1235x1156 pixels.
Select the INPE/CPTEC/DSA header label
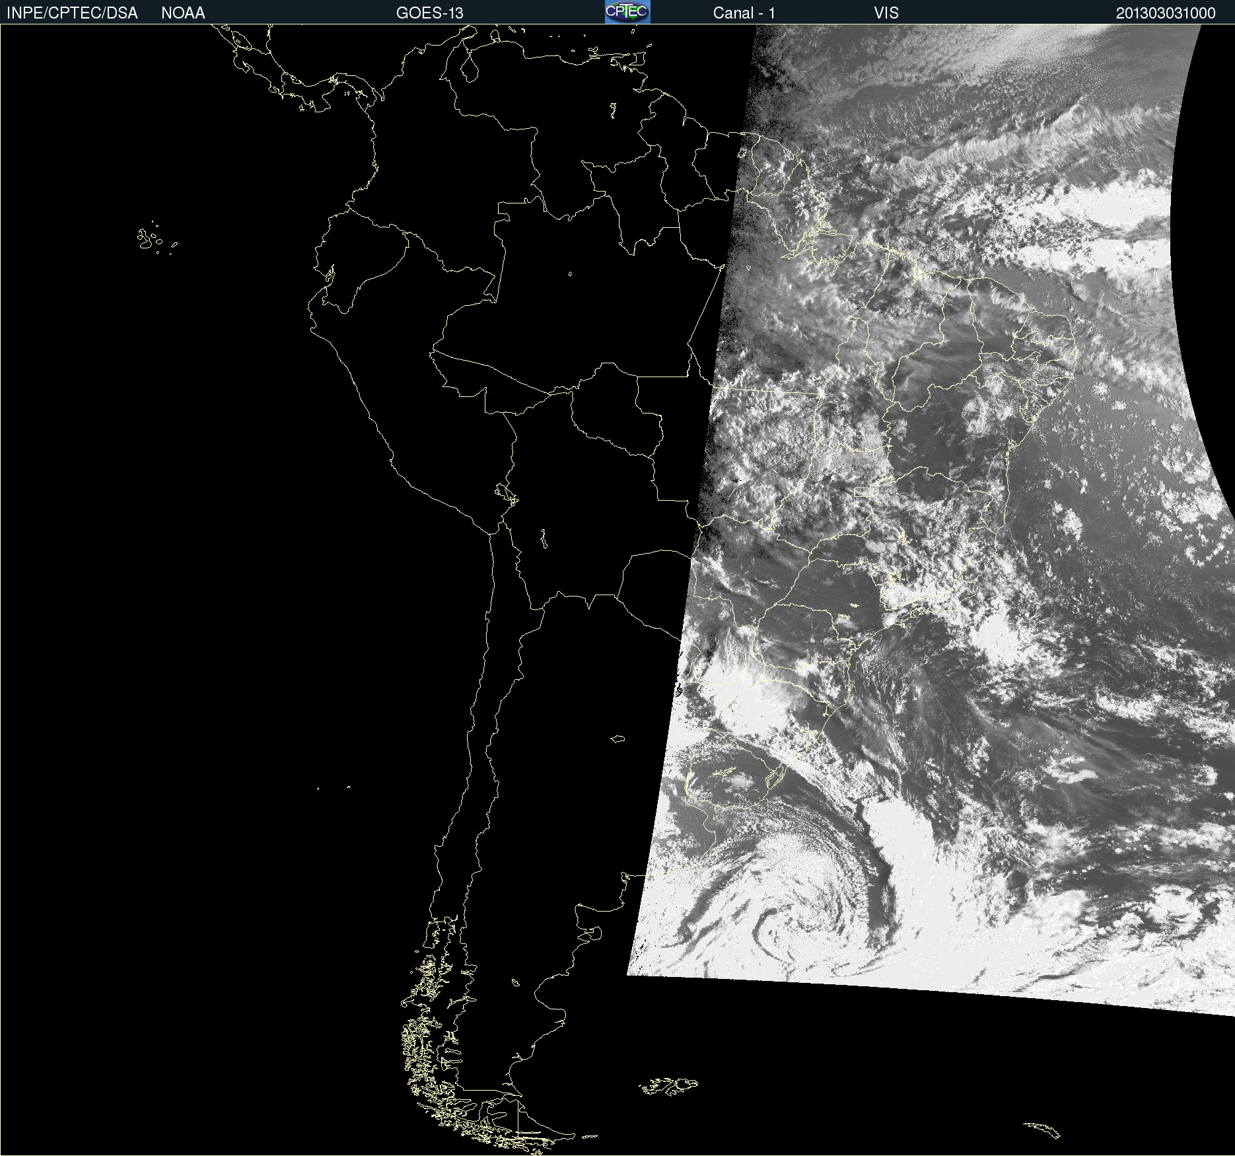click(72, 13)
